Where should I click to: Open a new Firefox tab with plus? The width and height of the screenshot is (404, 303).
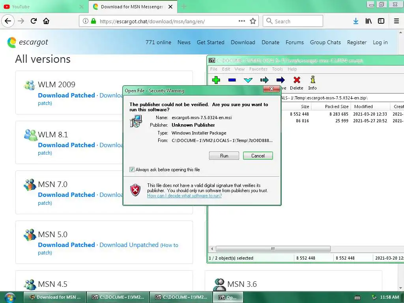[184, 7]
